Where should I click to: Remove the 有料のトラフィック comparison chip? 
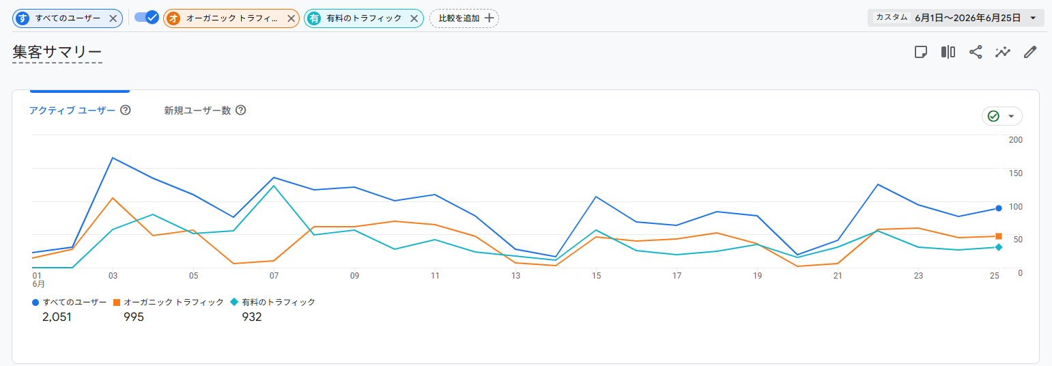(x=414, y=18)
